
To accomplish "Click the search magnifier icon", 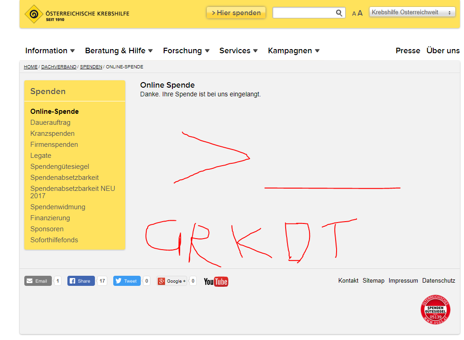I will pos(339,13).
